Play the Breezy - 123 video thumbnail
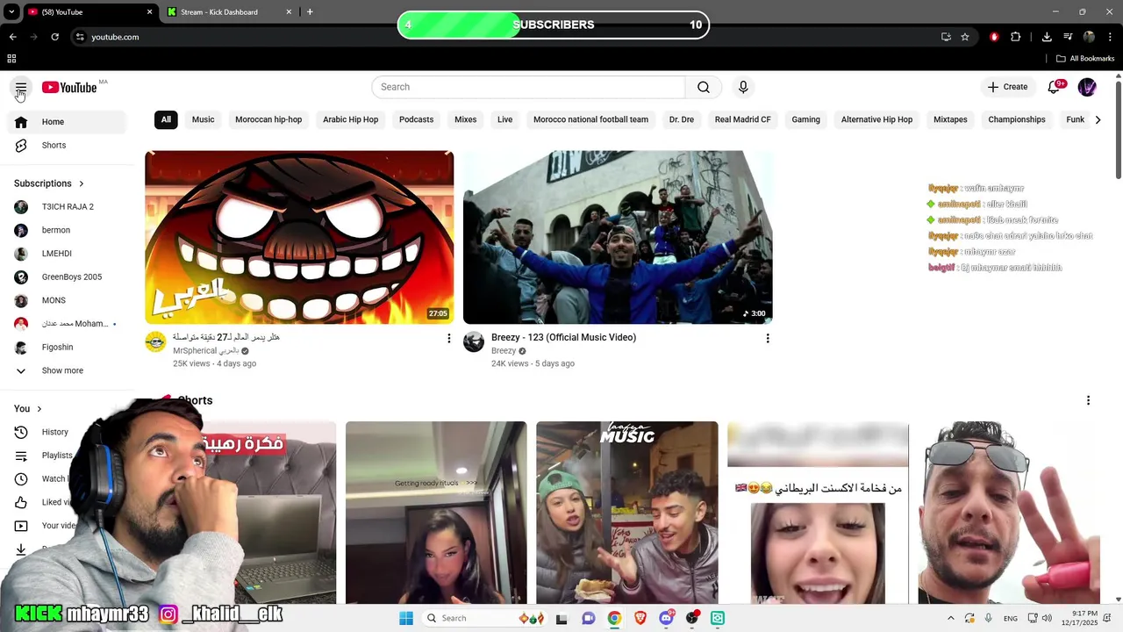The image size is (1123, 632). click(618, 237)
